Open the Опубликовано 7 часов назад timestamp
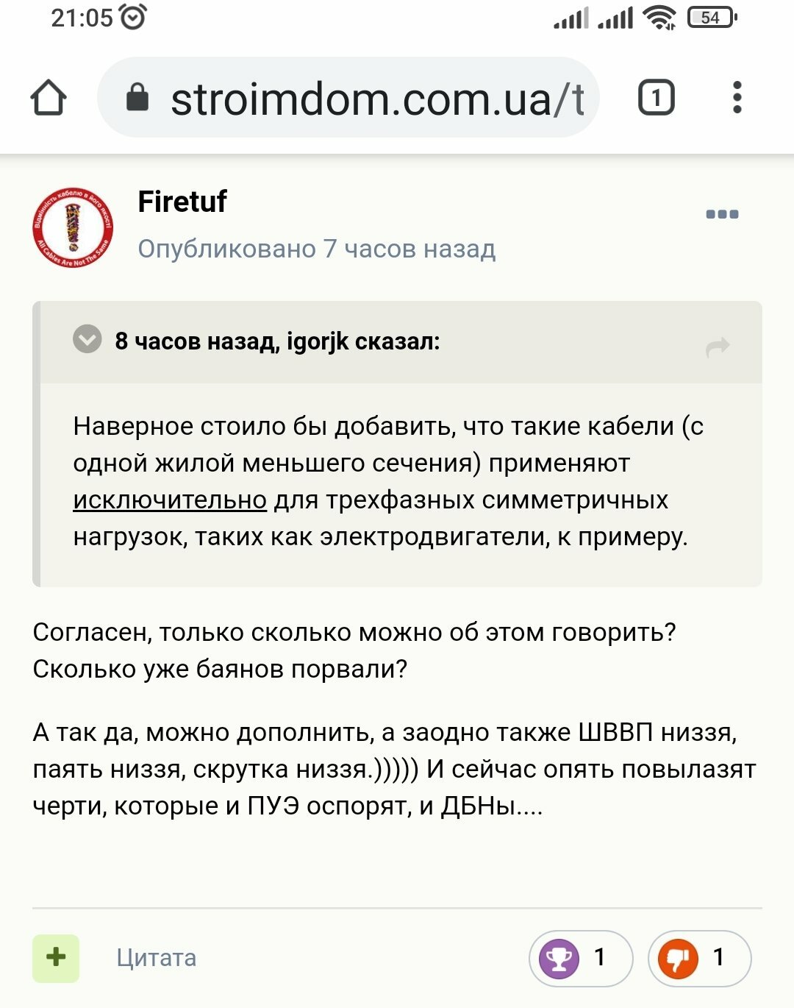This screenshot has width=794, height=1008. 317,249
